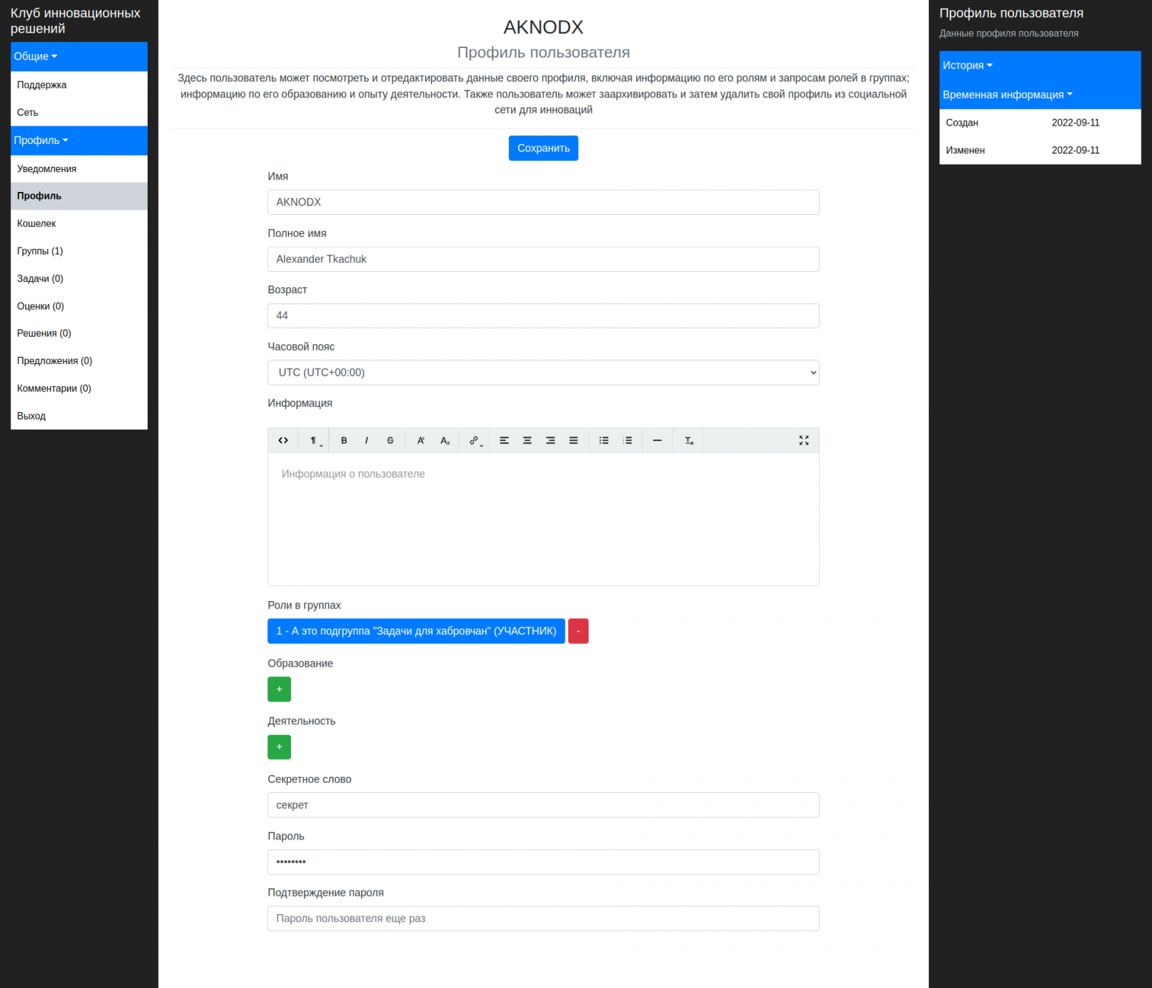Apply subscript formatting in the editor
1152x988 pixels.
(445, 441)
